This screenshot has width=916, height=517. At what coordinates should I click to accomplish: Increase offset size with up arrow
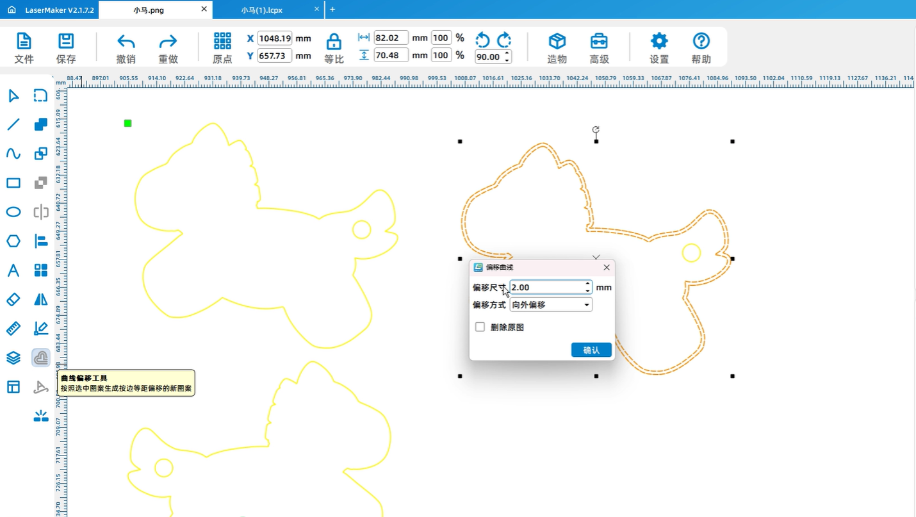[x=587, y=284]
